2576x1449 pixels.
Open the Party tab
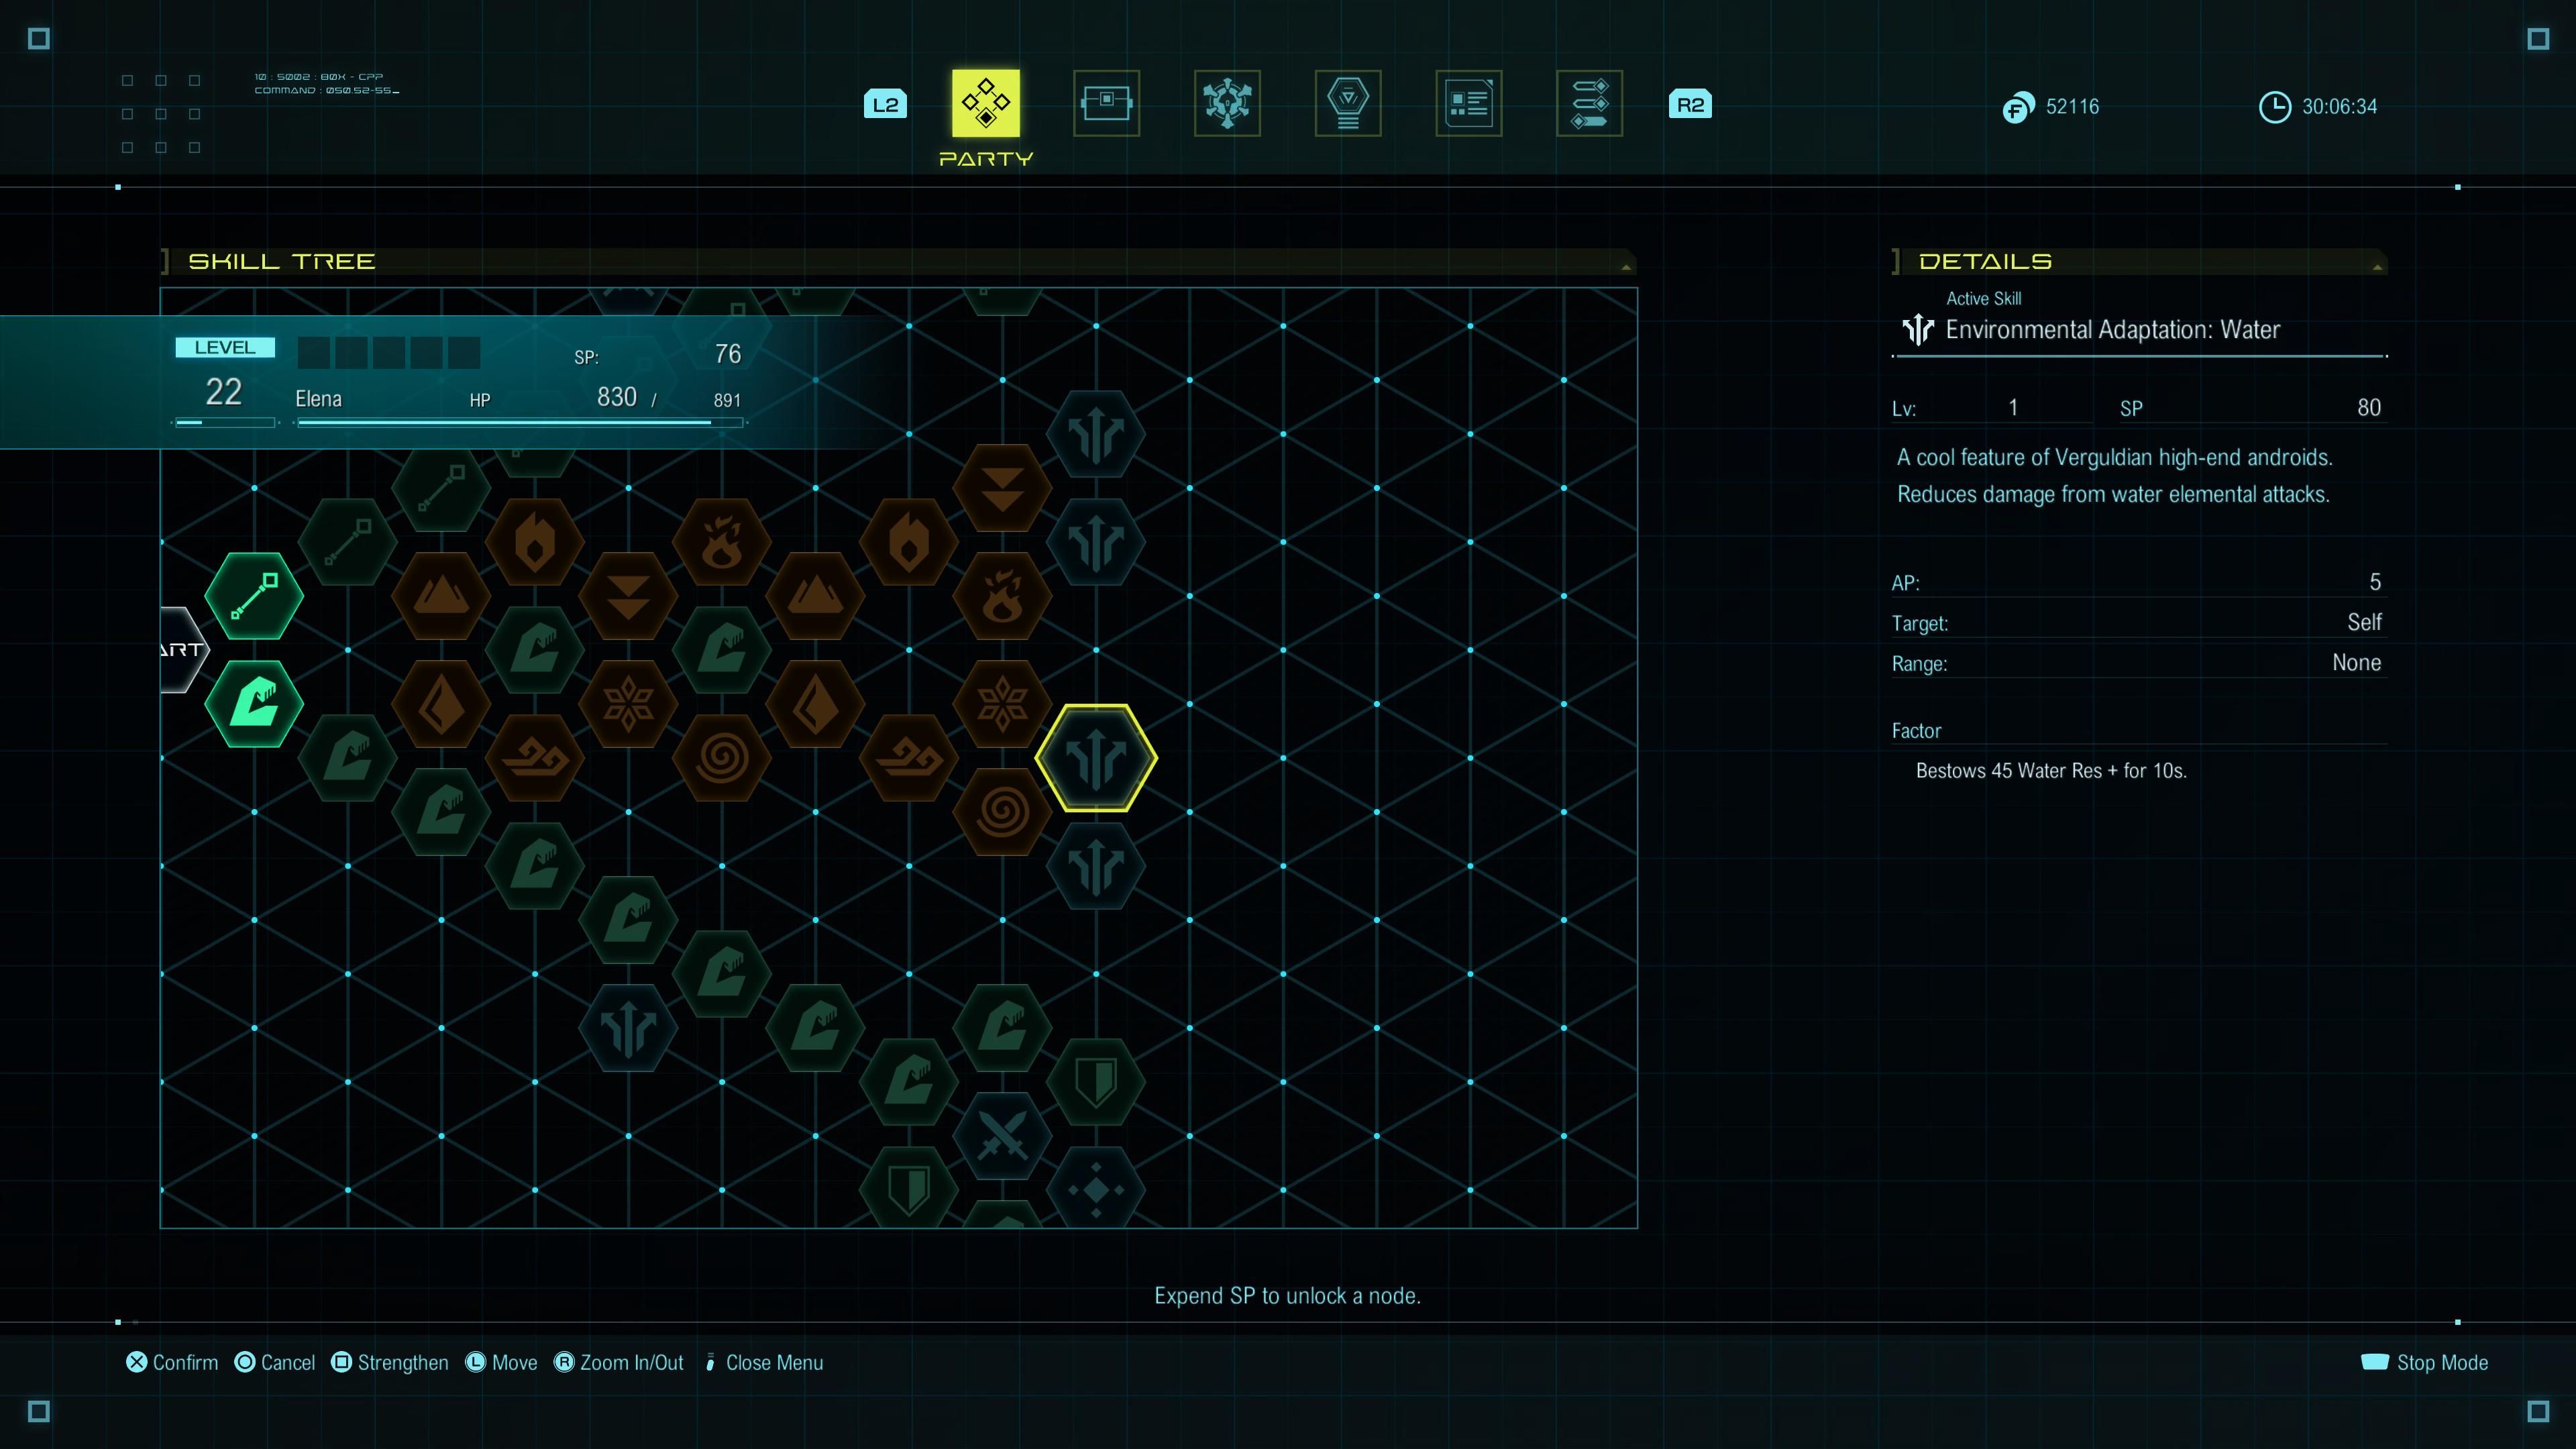coord(986,103)
